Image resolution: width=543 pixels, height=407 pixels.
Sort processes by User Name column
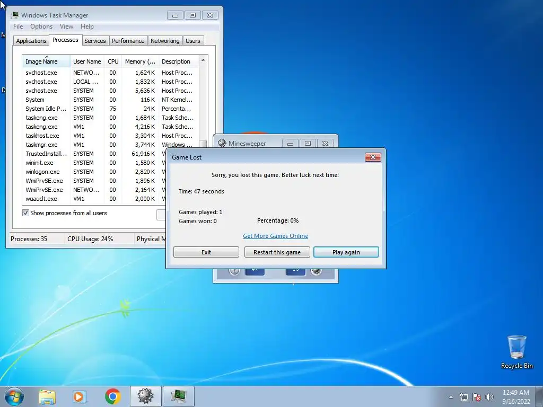(x=87, y=61)
